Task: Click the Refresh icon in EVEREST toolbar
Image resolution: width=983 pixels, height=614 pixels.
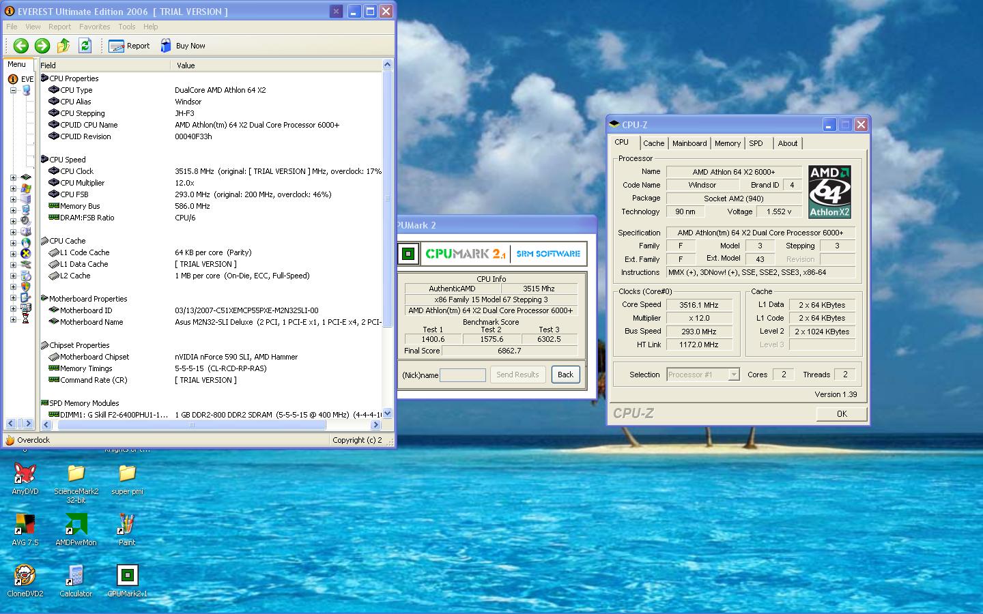Action: click(85, 46)
